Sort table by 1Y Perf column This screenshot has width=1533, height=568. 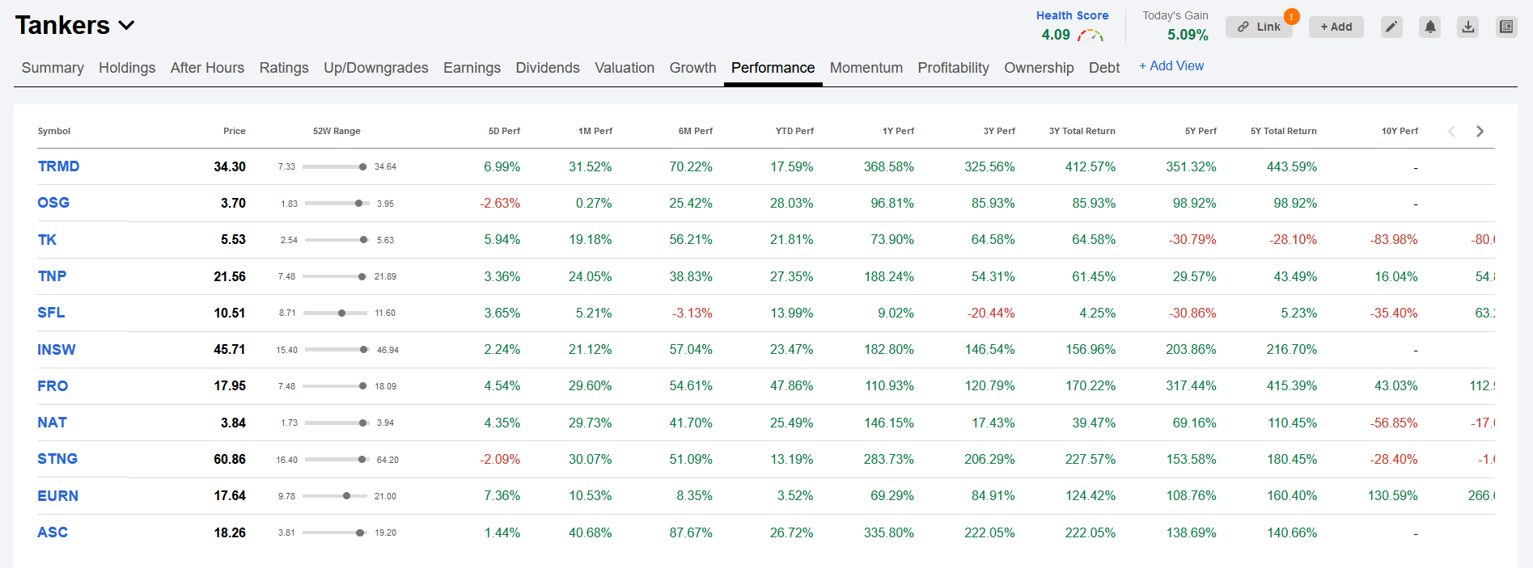(x=898, y=131)
